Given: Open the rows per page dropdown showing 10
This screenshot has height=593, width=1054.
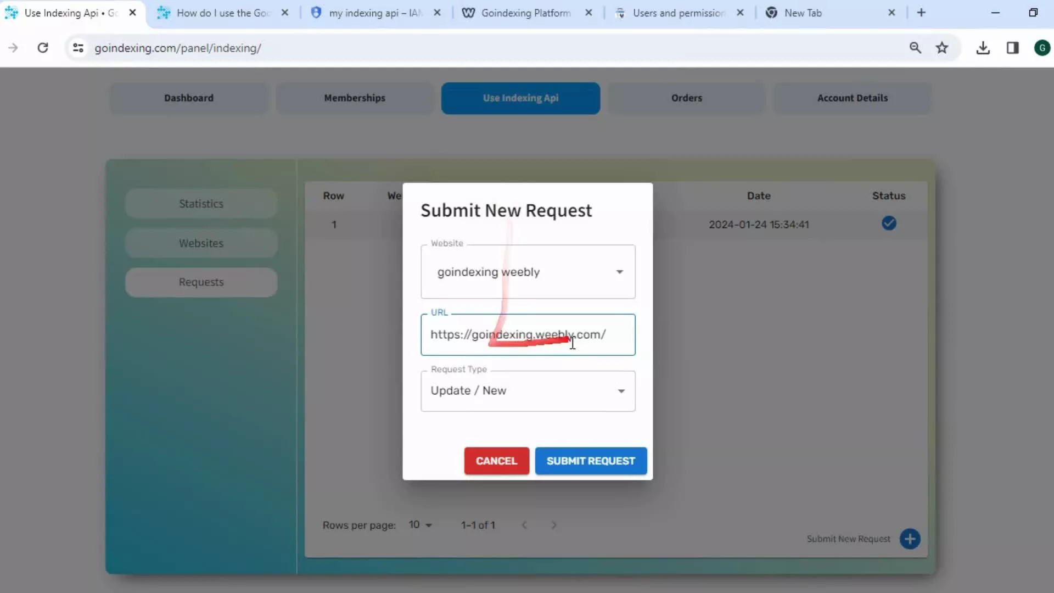Looking at the screenshot, I should 421,525.
